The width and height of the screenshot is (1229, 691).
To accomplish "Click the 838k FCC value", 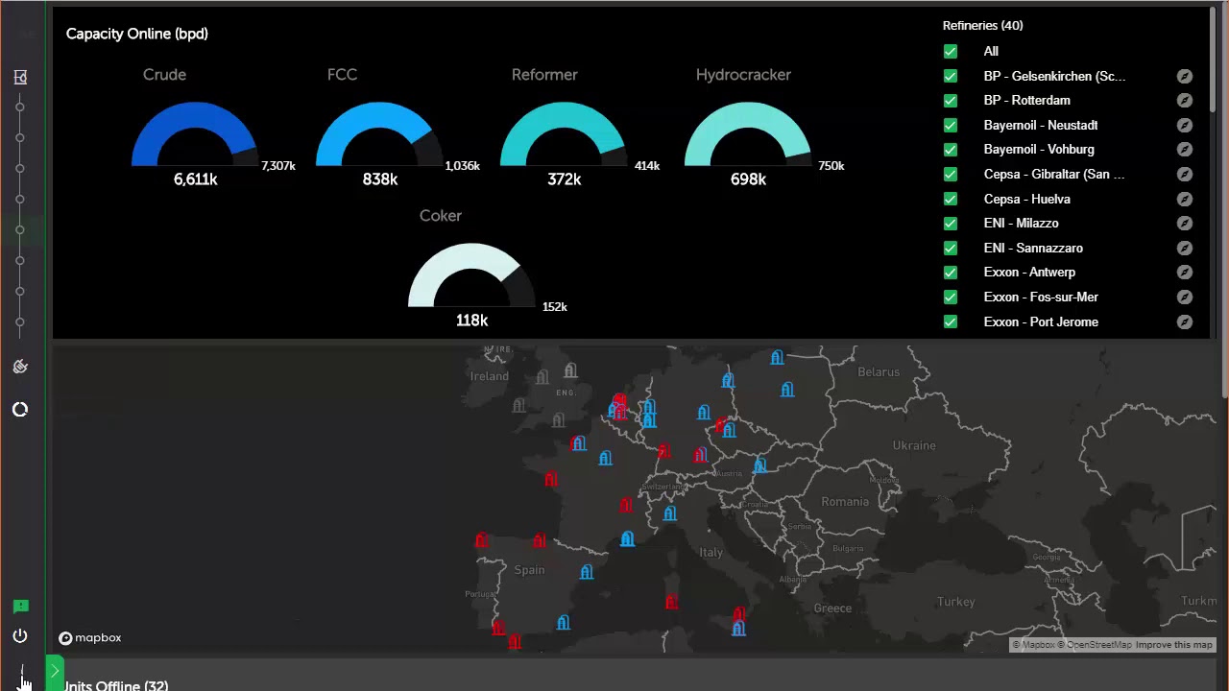I will pos(379,179).
